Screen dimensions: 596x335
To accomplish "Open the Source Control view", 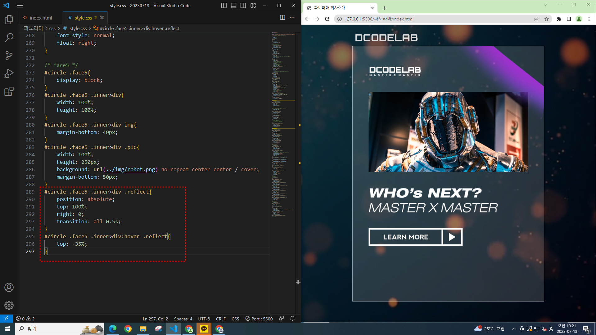I will click(9, 56).
